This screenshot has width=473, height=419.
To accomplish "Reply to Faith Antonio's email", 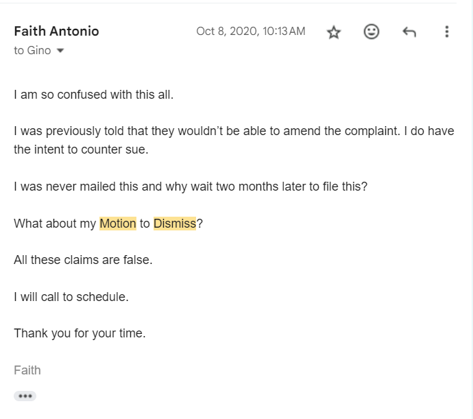I will (409, 32).
